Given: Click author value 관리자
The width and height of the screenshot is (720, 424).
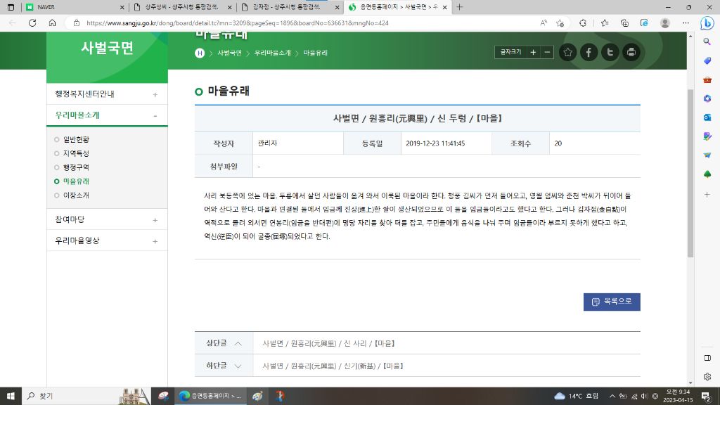Looking at the screenshot, I should click(267, 143).
